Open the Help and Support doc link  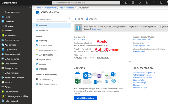[140, 87]
